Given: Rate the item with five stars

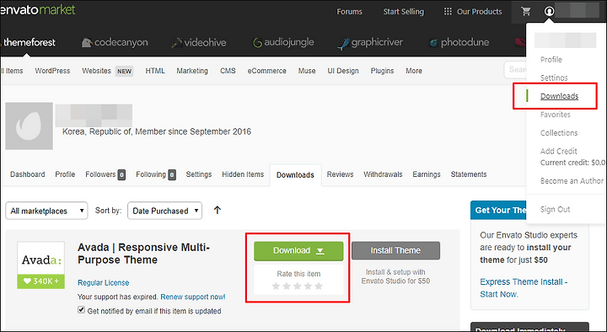Looking at the screenshot, I should click(x=319, y=286).
